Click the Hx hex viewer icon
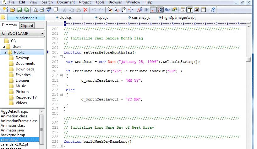The height and width of the screenshot is (149, 257). tap(167, 10)
